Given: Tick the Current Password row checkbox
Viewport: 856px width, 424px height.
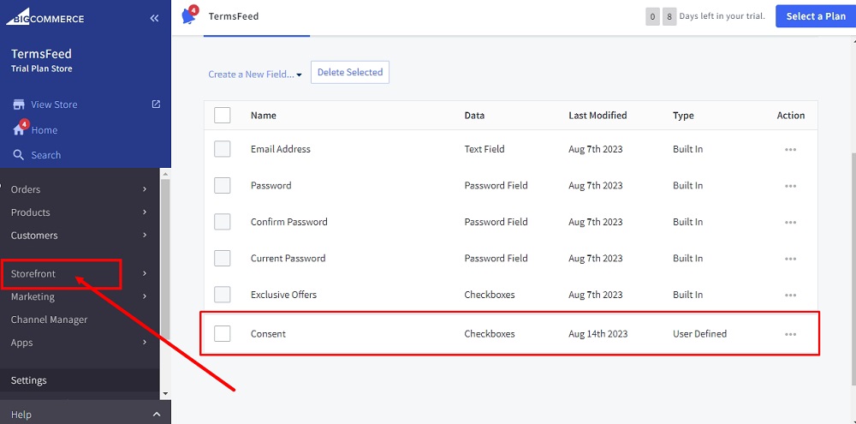Looking at the screenshot, I should tap(223, 258).
